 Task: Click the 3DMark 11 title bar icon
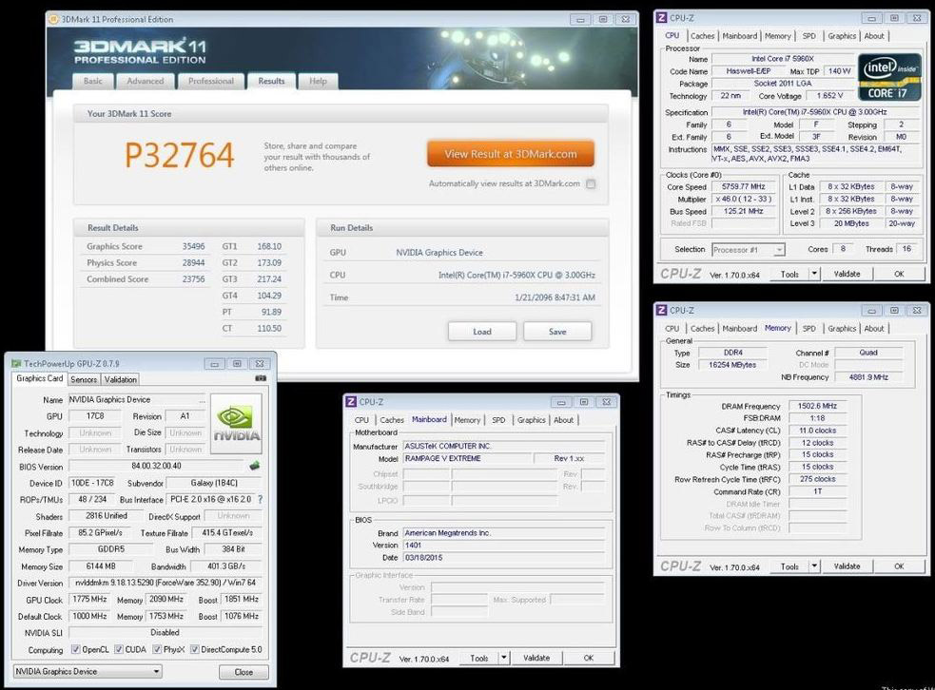[53, 19]
